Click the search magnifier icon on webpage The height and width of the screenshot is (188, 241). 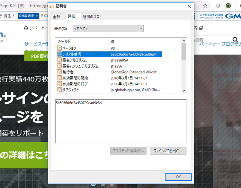pos(235,40)
